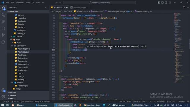This screenshot has width=190, height=107.
Task: Open Customize Layout icon in title bar
Action: [170, 3]
